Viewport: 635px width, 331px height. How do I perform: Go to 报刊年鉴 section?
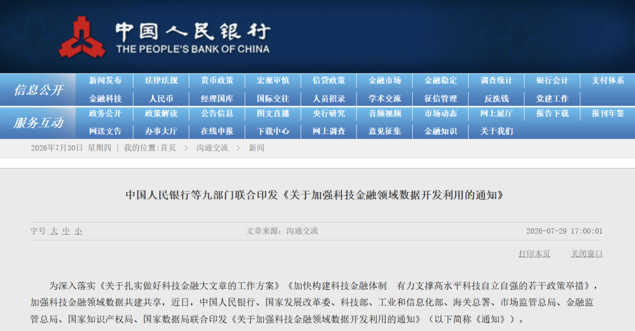(608, 114)
